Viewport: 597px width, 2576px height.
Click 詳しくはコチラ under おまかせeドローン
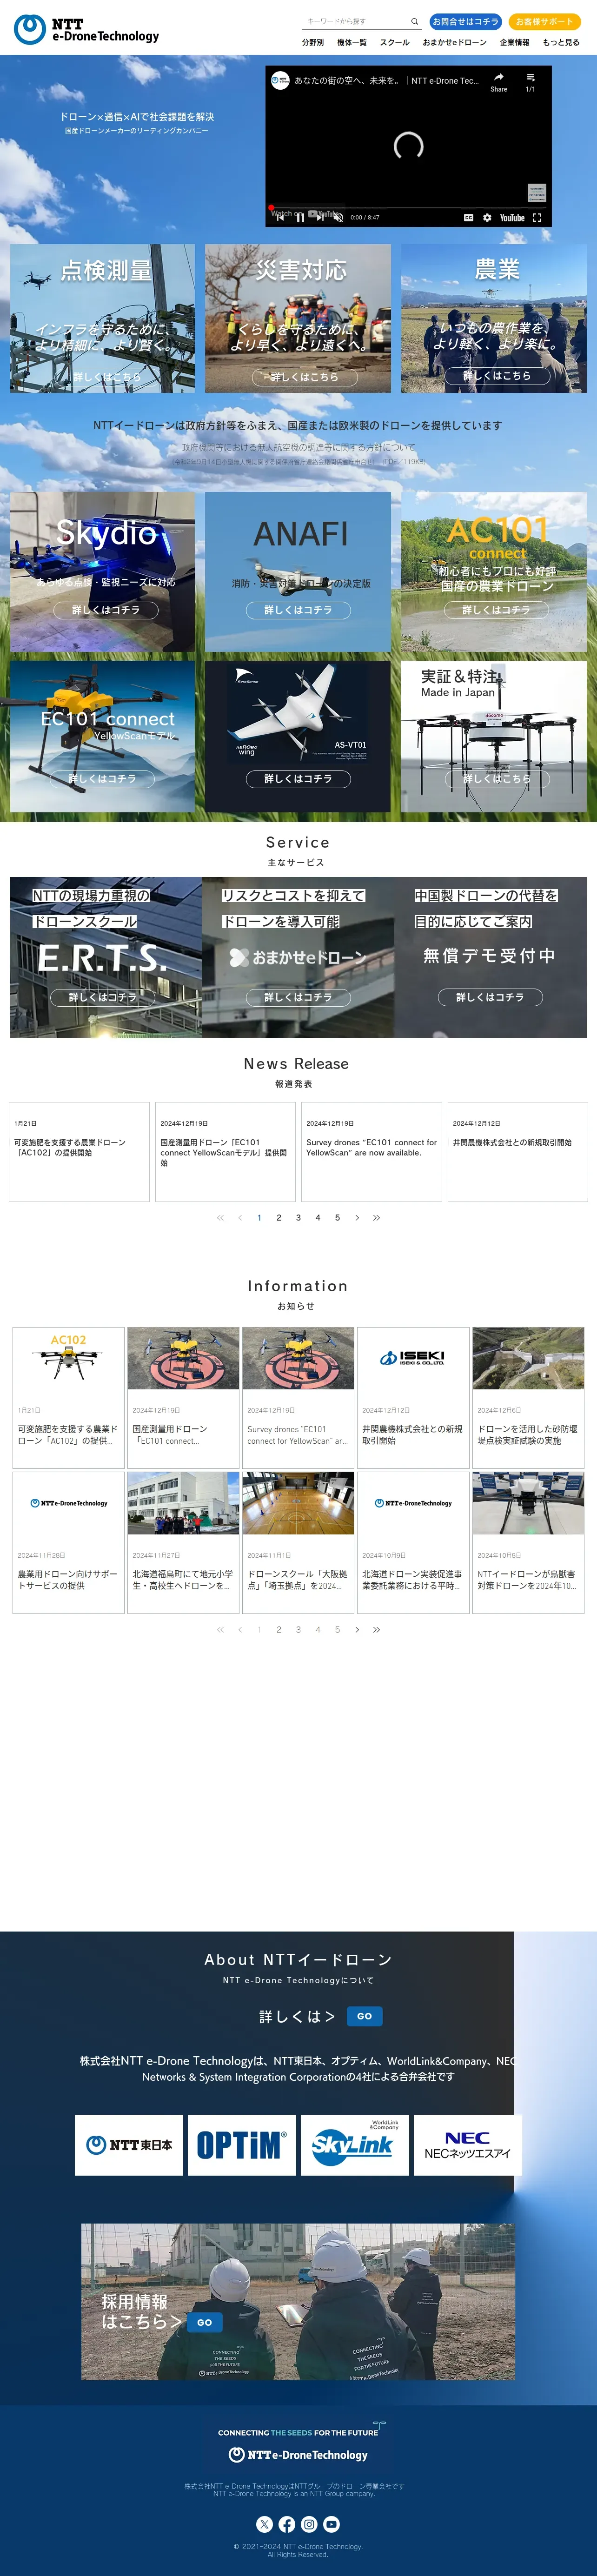coord(299,997)
